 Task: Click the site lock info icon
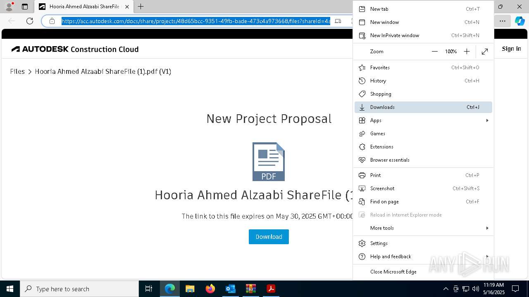coord(52,21)
